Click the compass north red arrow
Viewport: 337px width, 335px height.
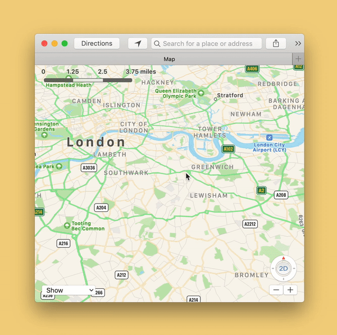click(284, 258)
